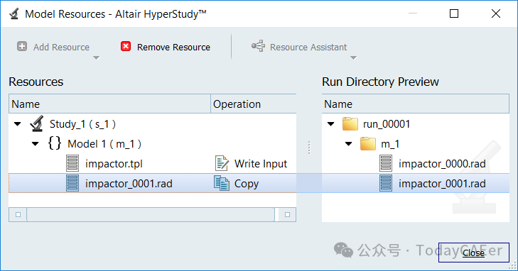This screenshot has height=271, width=518.
Task: Click the Resources horizontal scrollbar thumb
Action: point(151,215)
